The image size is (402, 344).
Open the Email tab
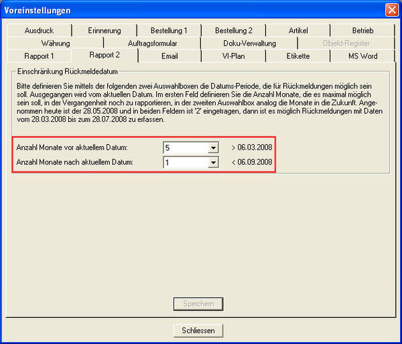[170, 56]
